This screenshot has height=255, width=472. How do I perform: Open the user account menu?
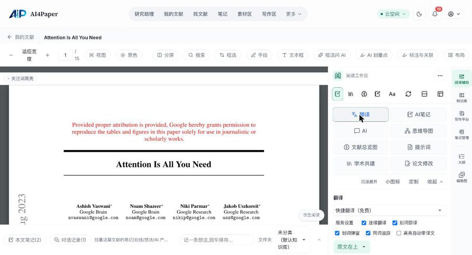(x=454, y=14)
